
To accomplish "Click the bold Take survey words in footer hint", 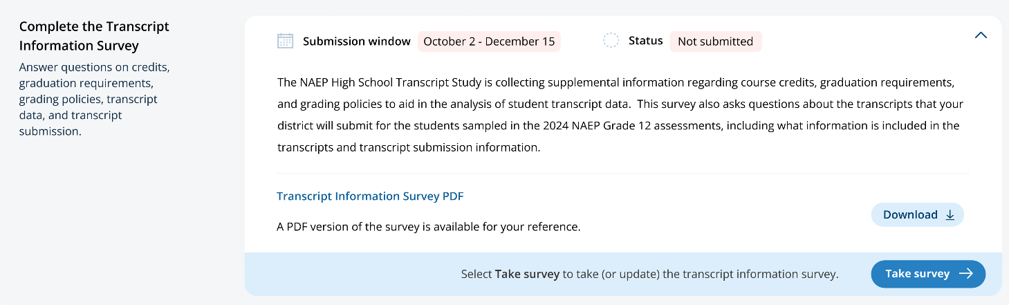I will pos(527,275).
